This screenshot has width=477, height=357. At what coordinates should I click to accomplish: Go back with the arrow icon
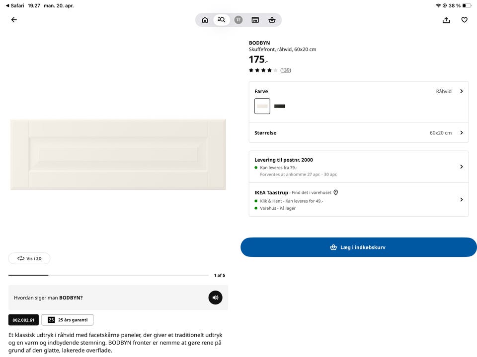(x=14, y=20)
